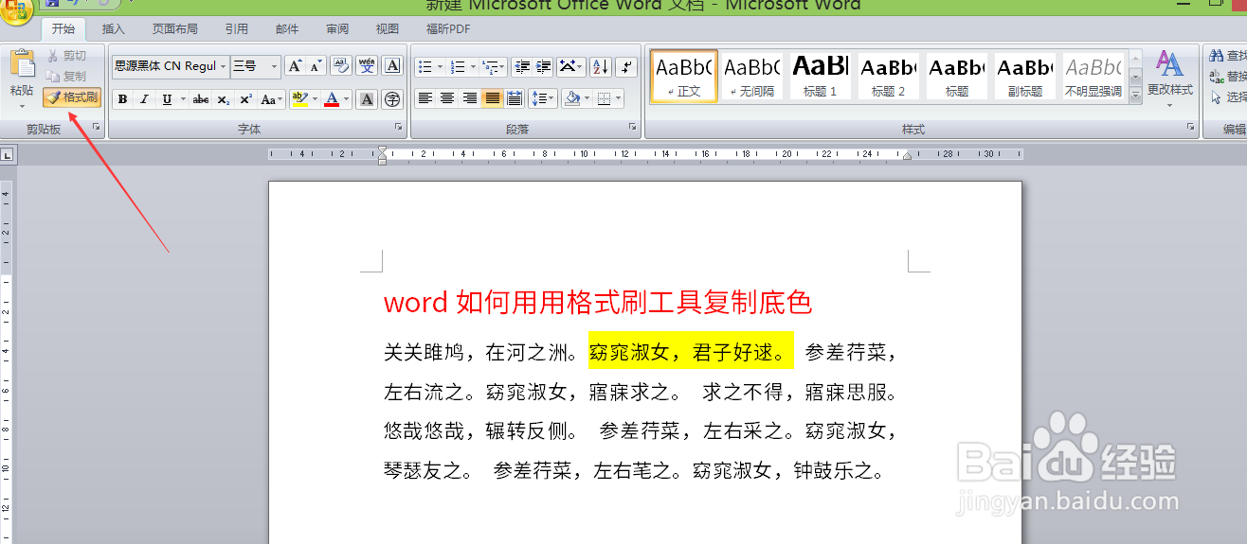Image resolution: width=1247 pixels, height=544 pixels.
Task: Select the 正文 style
Action: [x=684, y=76]
